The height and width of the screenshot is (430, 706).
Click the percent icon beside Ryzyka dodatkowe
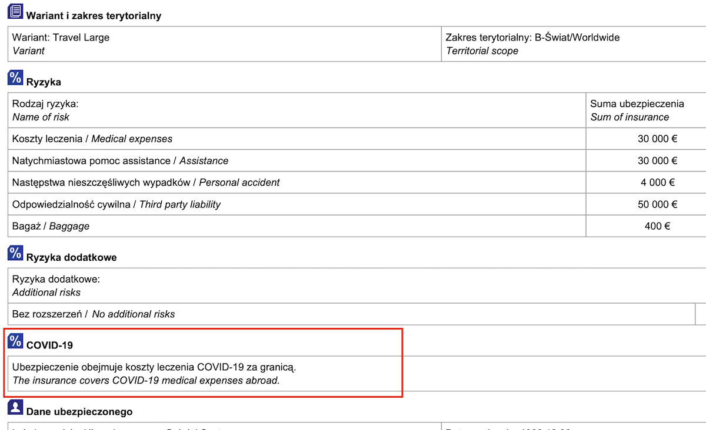click(x=15, y=253)
